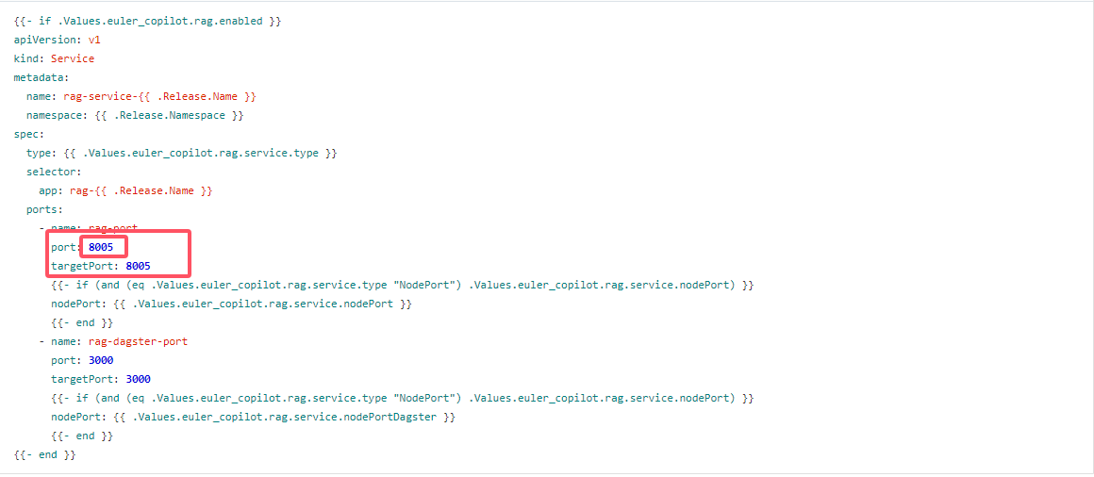Click the final end template tag
The width and height of the screenshot is (1094, 477).
tap(44, 454)
